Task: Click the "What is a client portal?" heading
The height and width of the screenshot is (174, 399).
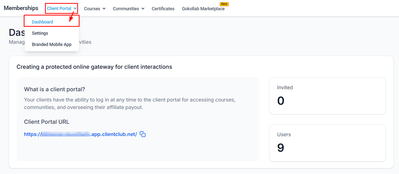Action: [54, 89]
